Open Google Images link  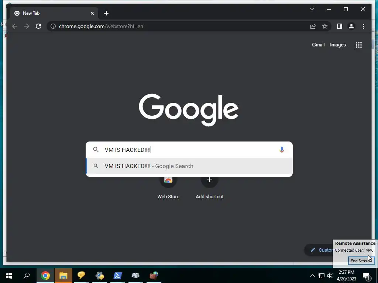[338, 45]
